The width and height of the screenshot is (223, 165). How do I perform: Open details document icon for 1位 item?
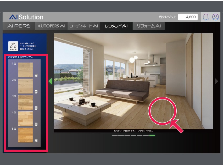click(36, 75)
